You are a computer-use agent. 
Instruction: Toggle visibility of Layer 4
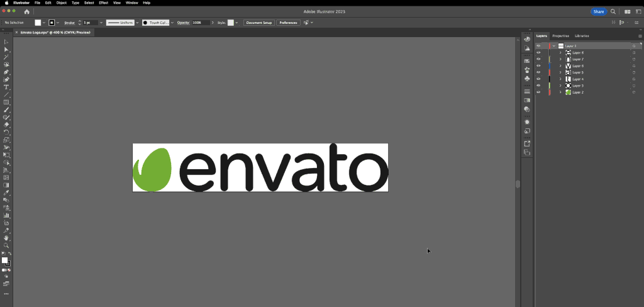coord(538,79)
